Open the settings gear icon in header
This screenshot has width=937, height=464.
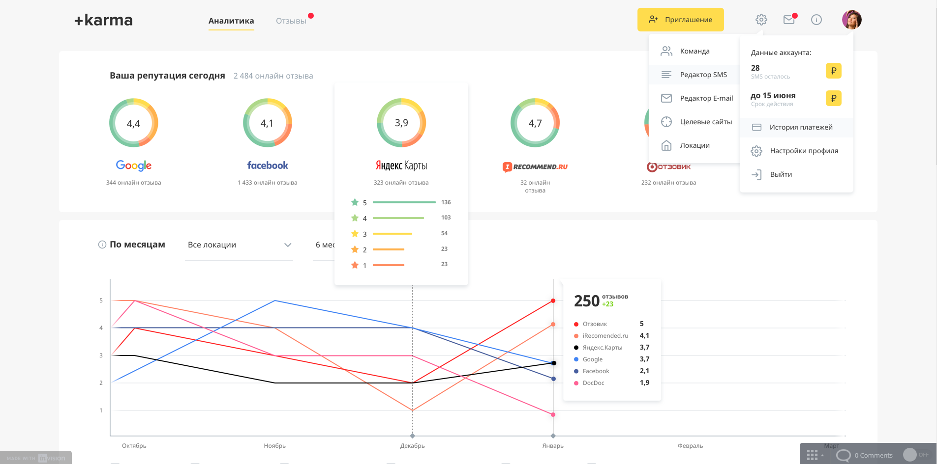(x=761, y=20)
